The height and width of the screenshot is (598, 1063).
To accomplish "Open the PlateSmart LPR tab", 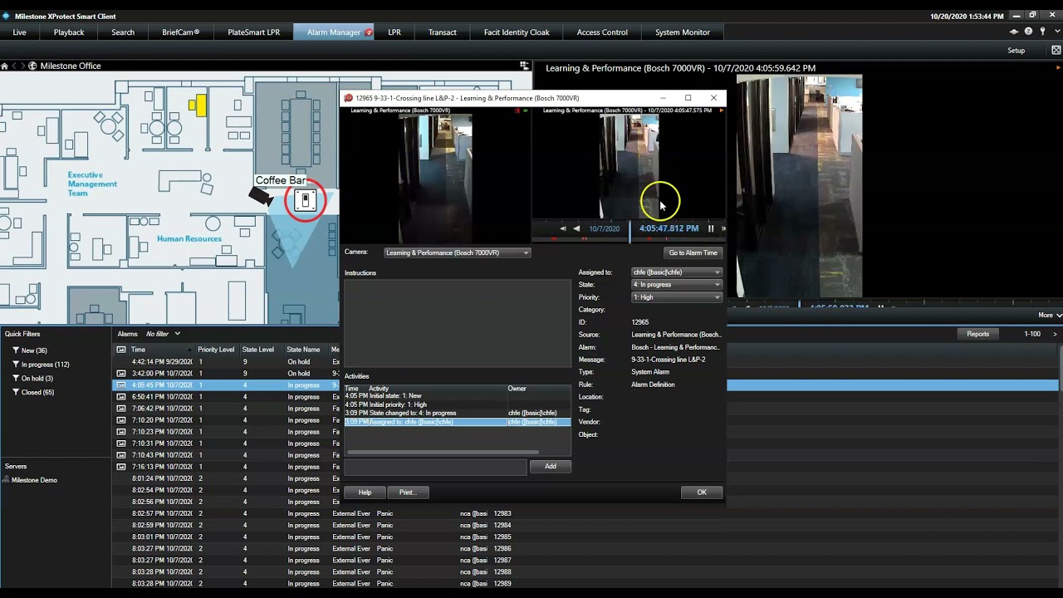I will pyautogui.click(x=254, y=32).
